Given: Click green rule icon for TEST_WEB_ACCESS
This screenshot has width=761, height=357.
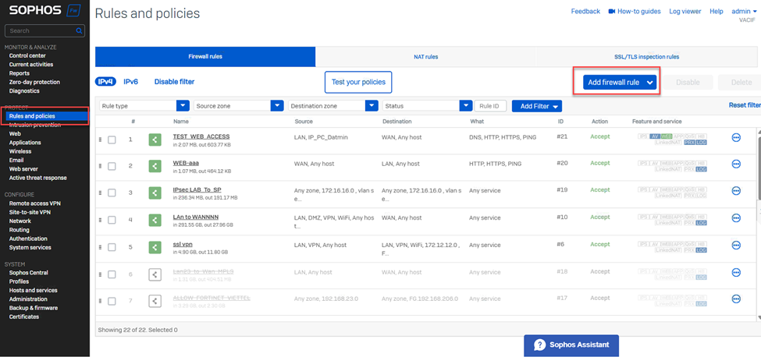Looking at the screenshot, I should [x=155, y=139].
